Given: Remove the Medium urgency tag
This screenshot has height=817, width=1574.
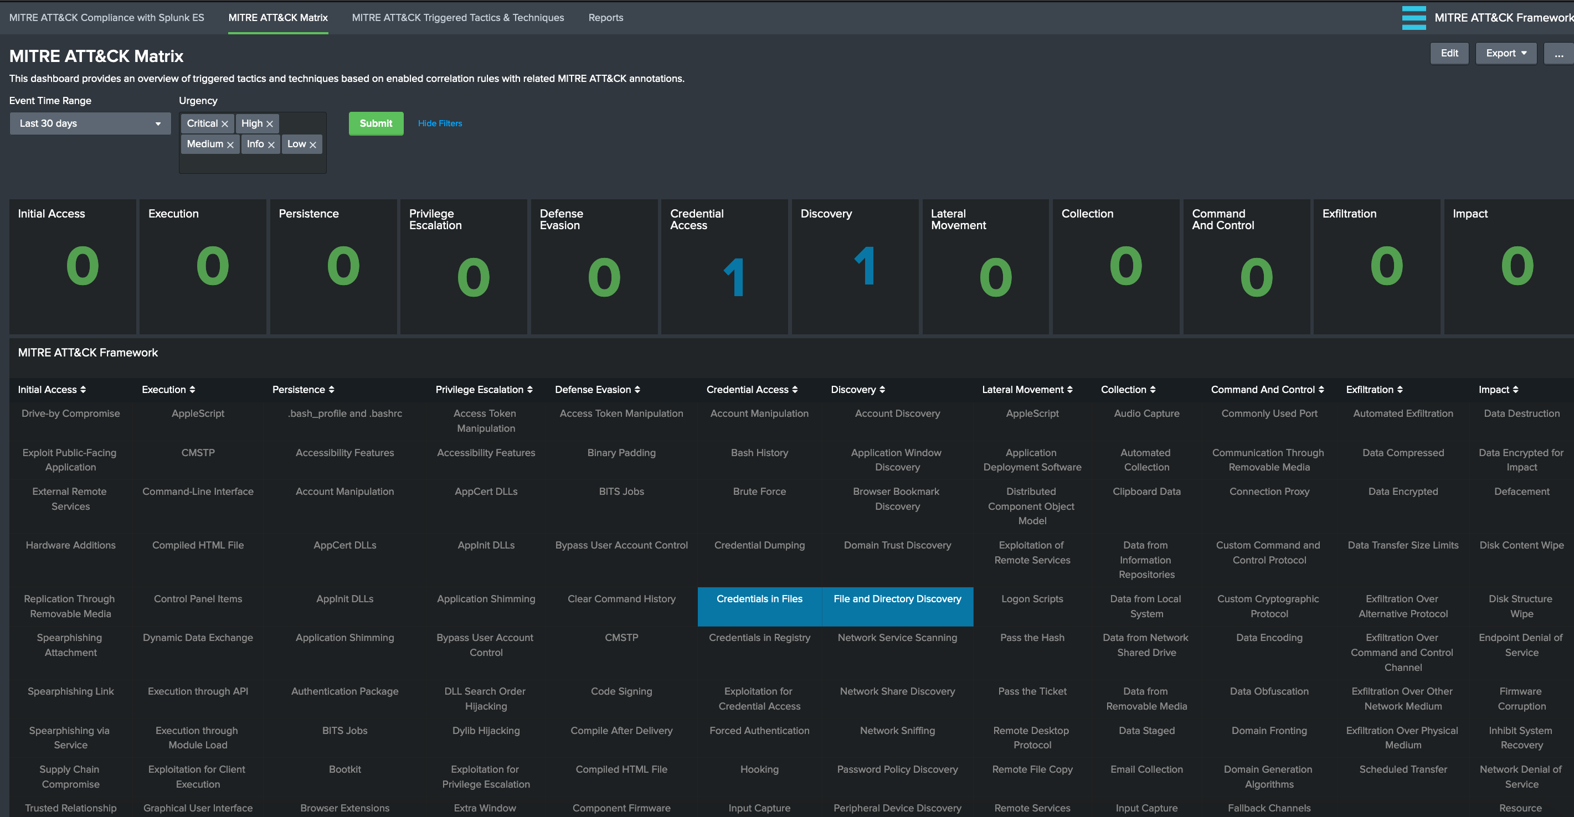Looking at the screenshot, I should click(x=230, y=144).
